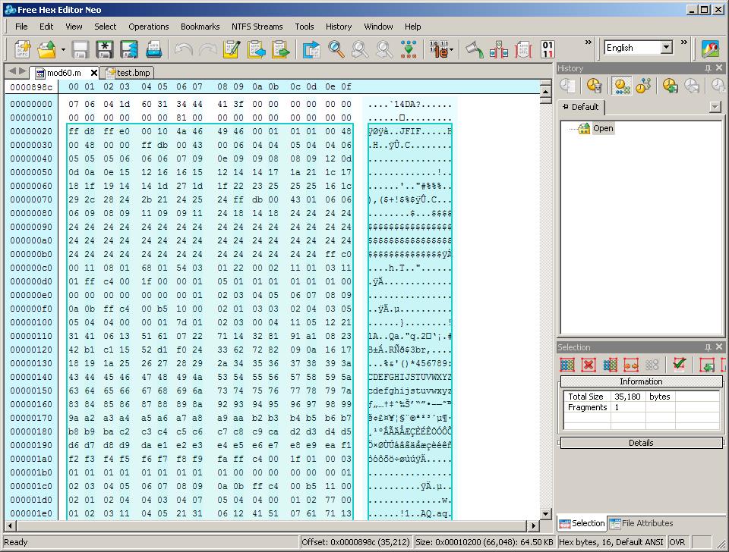Click the Go To offset icon with green arrow
The image size is (729, 552).
(x=409, y=49)
